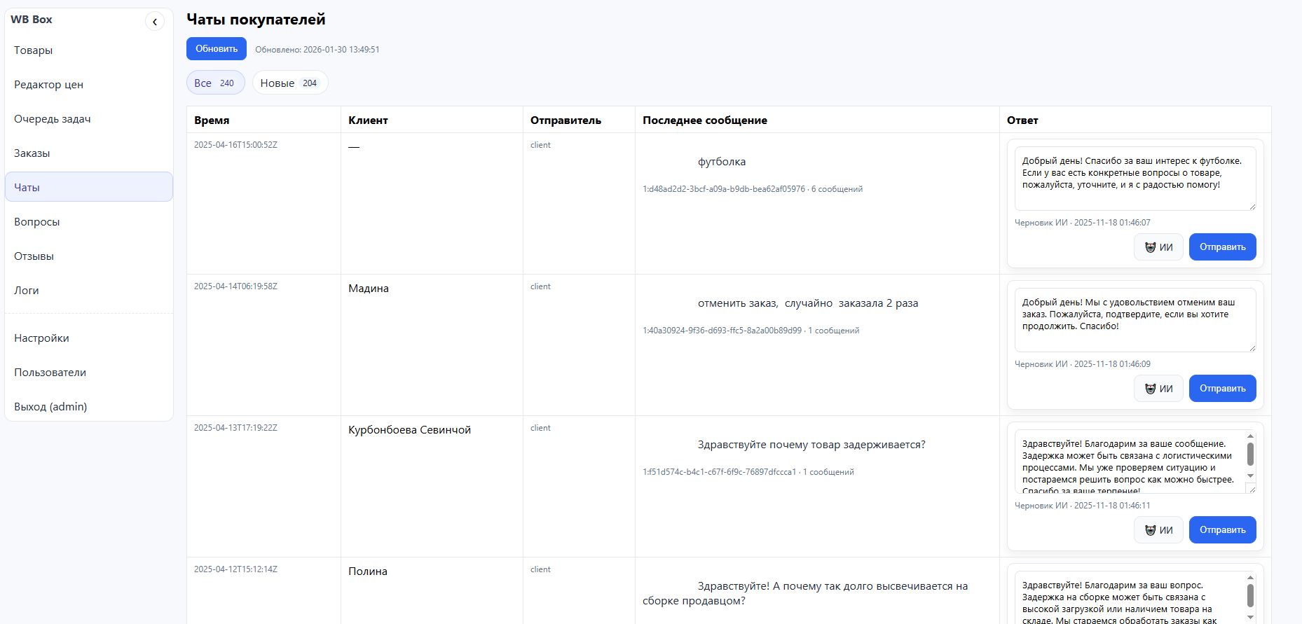Open Отзывы in the sidebar
Viewport: 1302px width, 624px height.
click(x=34, y=256)
